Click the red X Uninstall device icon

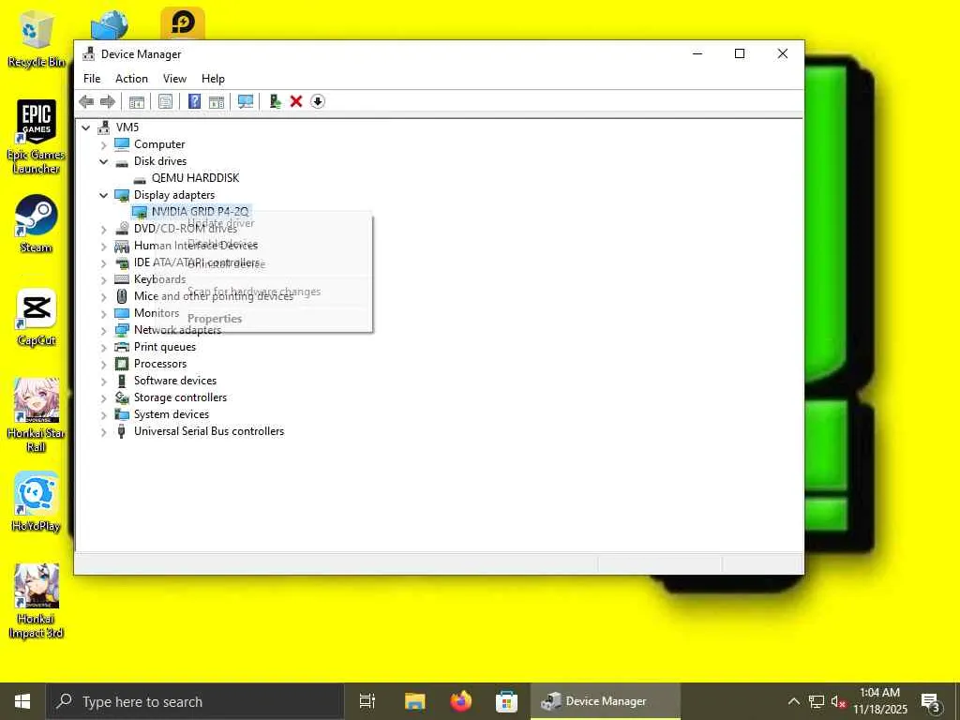(x=296, y=101)
